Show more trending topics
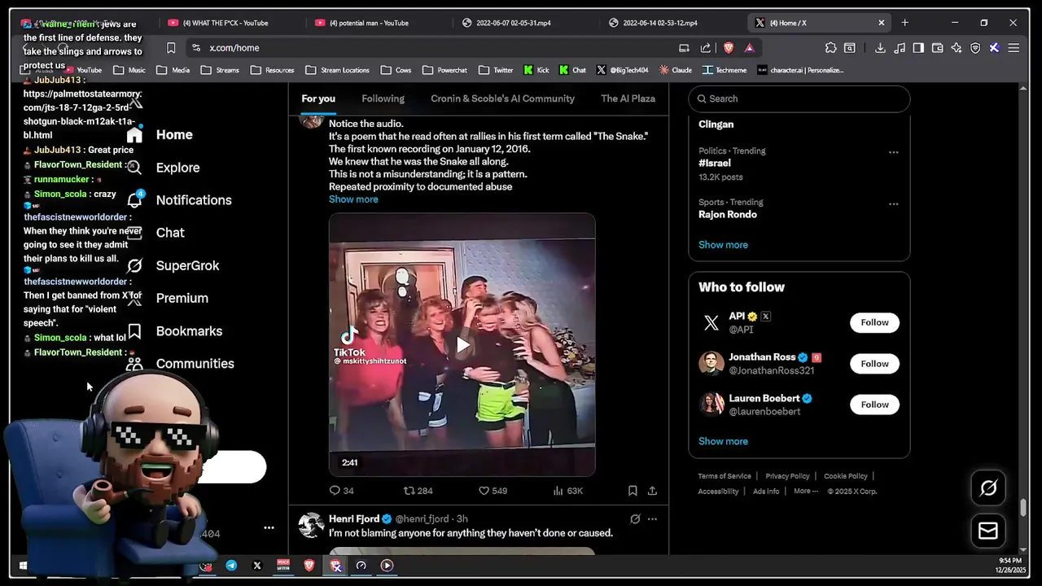This screenshot has width=1042, height=586. [x=723, y=245]
